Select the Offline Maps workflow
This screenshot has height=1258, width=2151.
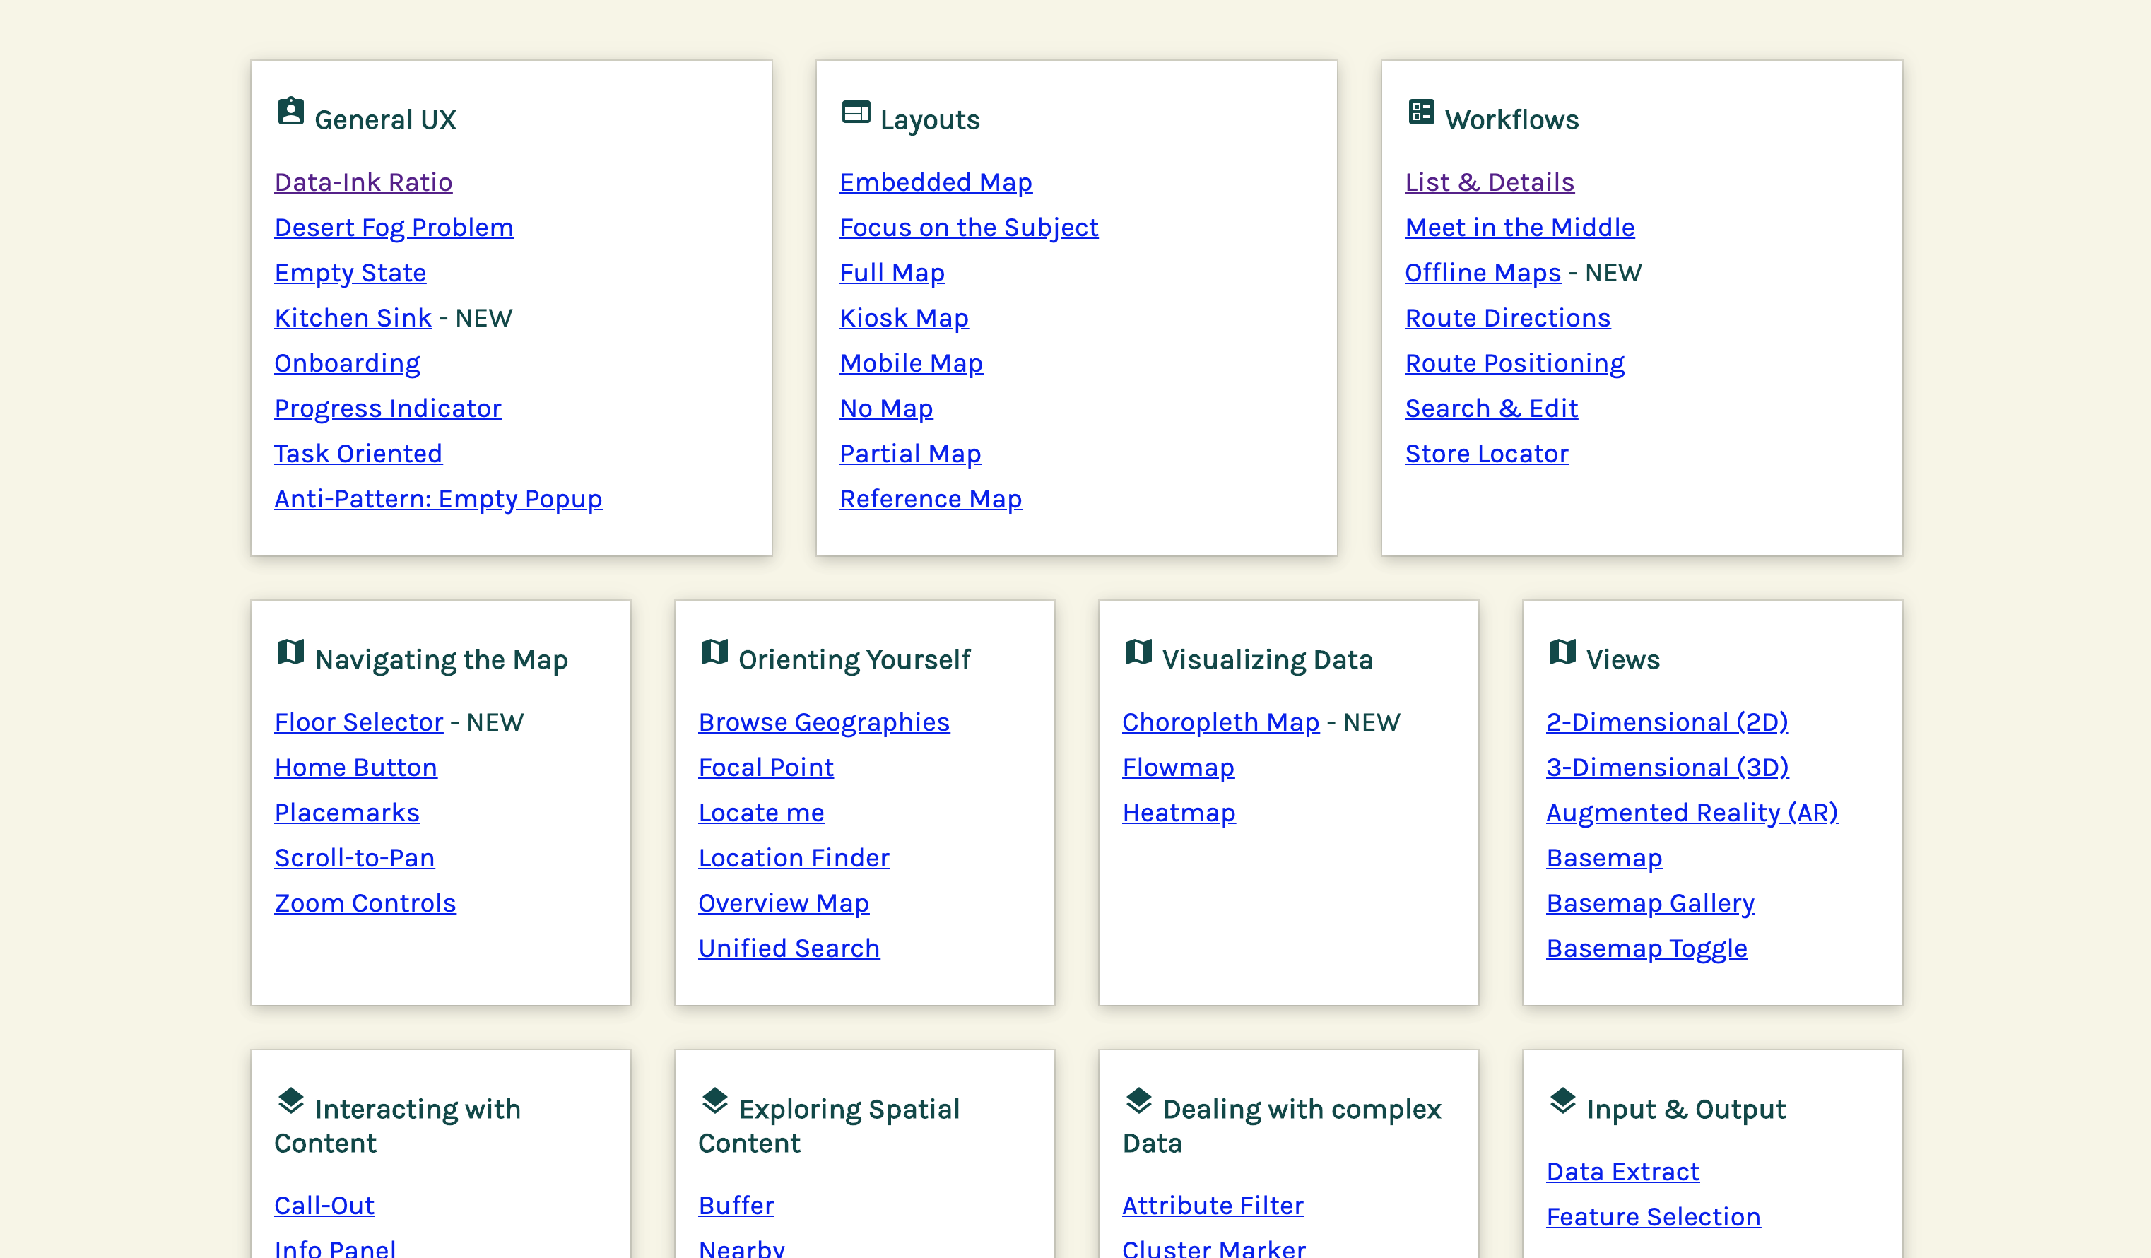coord(1482,272)
